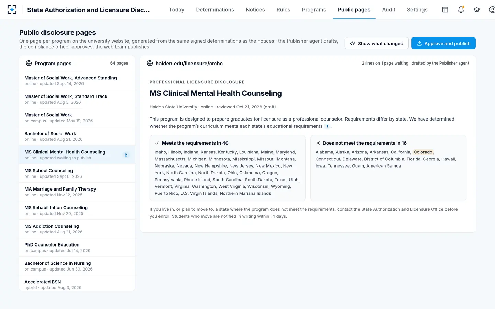This screenshot has height=309, width=495.
Task: Go to the Notices tab
Action: 255,10
